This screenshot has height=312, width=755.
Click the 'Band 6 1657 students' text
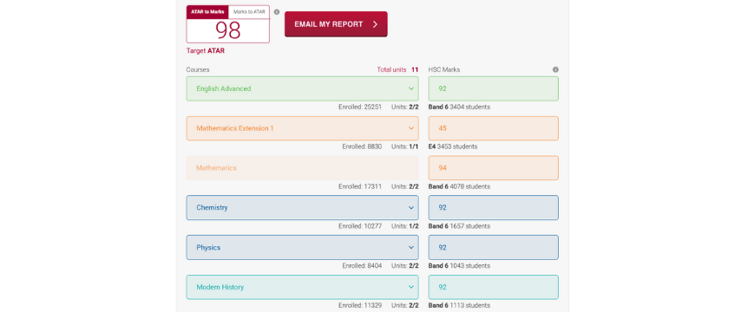tap(459, 226)
